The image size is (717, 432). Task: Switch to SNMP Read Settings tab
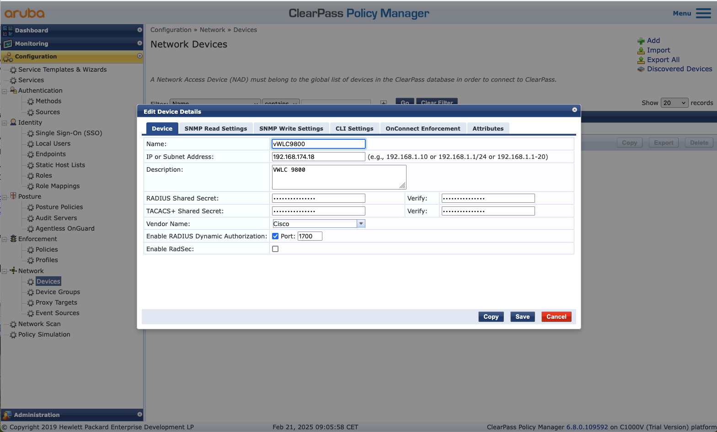[x=216, y=128]
